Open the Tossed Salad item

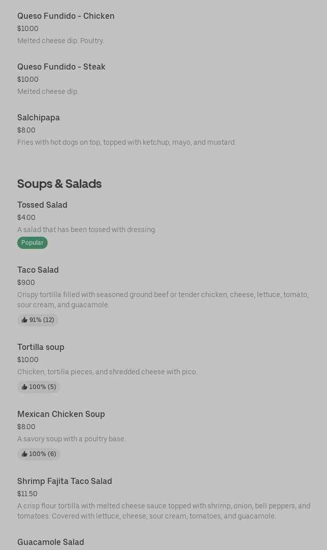(x=42, y=205)
